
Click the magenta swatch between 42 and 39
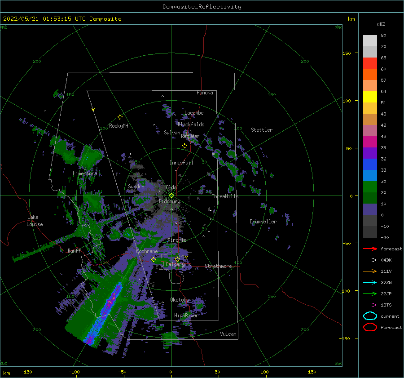(x=370, y=142)
